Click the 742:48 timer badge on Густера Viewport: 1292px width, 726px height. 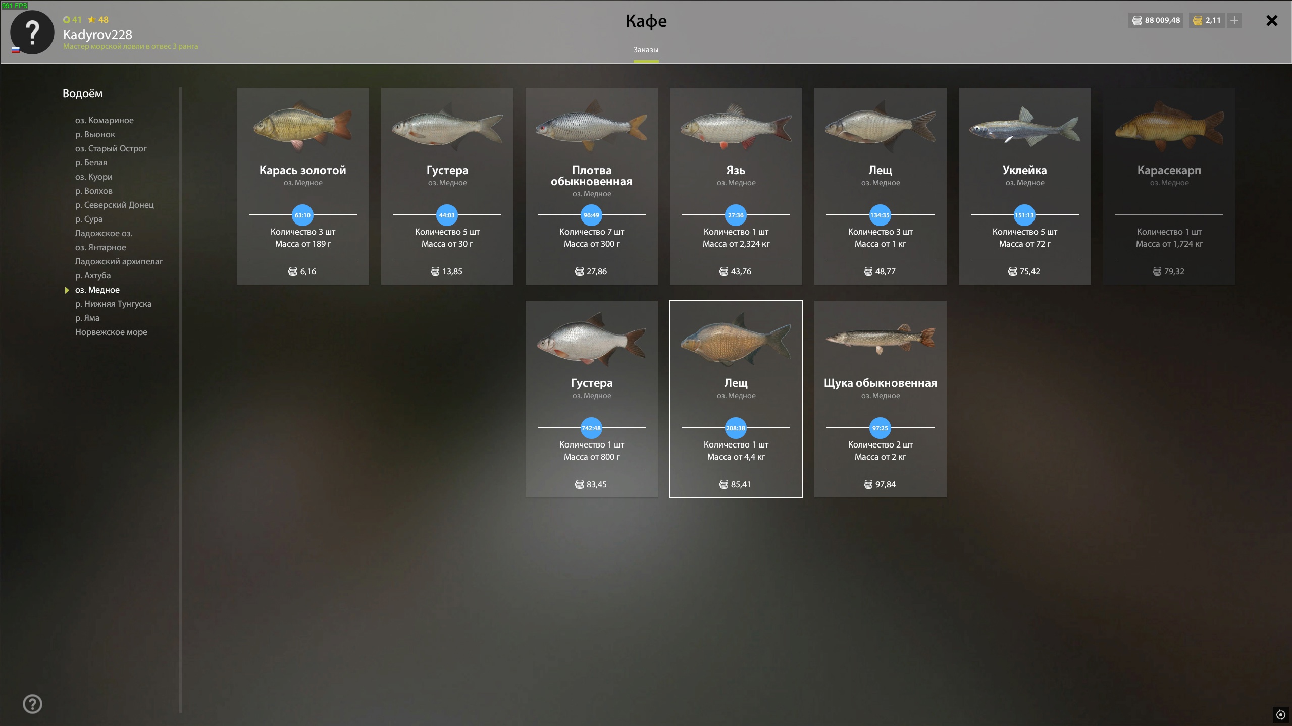(x=591, y=428)
